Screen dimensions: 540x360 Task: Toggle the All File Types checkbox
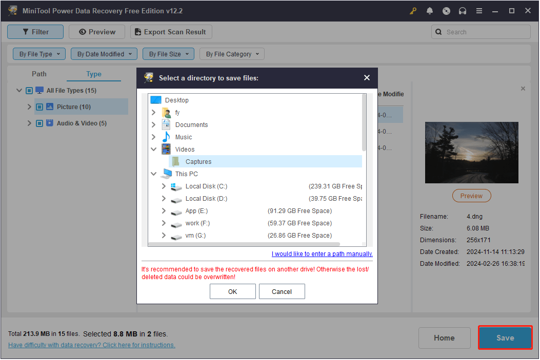29,91
